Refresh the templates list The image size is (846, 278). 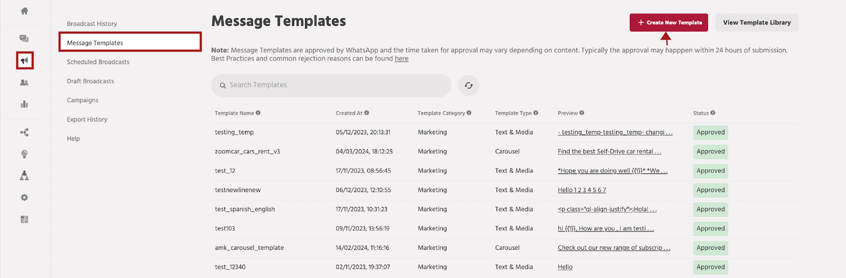pyautogui.click(x=468, y=85)
